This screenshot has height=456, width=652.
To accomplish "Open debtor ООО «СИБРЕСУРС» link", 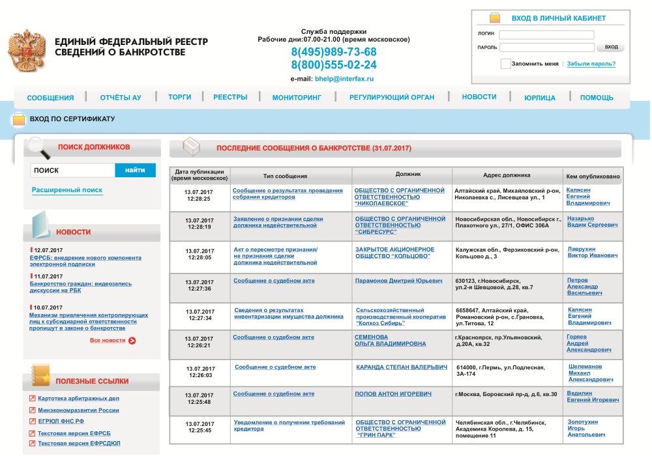I will 400,225.
